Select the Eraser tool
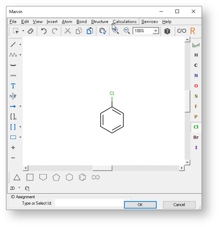This screenshot has height=227, width=219. point(30,31)
